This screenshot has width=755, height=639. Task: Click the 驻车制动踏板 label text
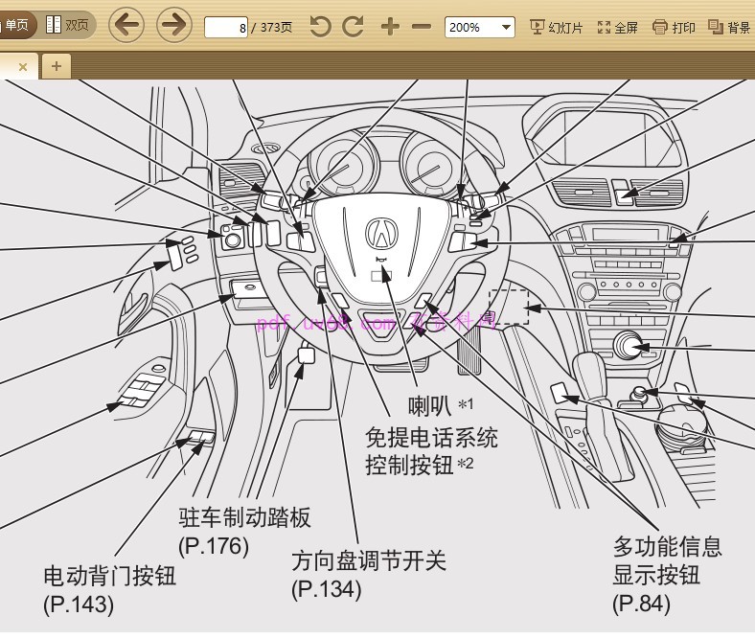(x=245, y=517)
